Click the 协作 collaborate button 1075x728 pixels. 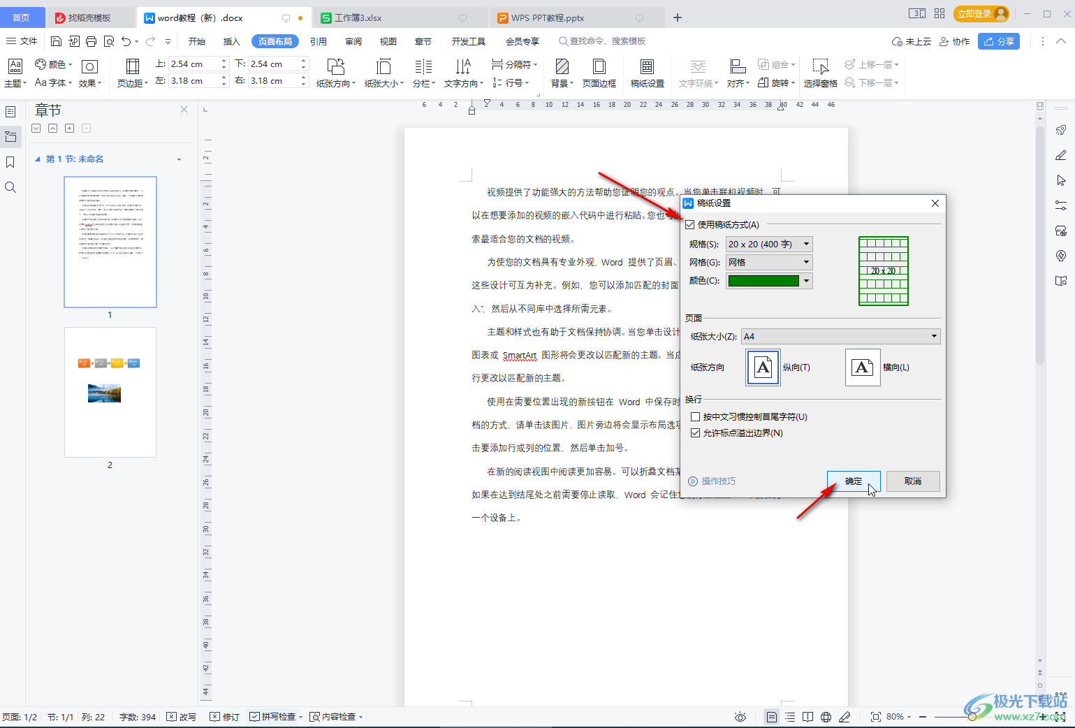(955, 41)
